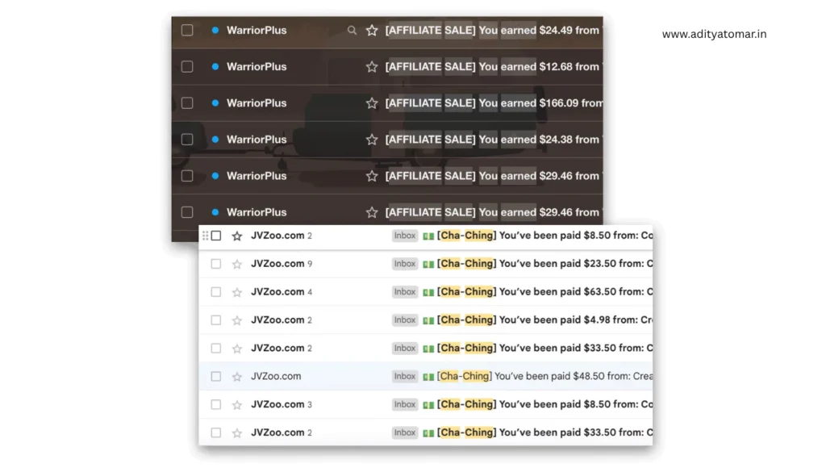Click the JVZoo.com sender name in the $48.50 row
The width and height of the screenshot is (826, 472).
276,376
